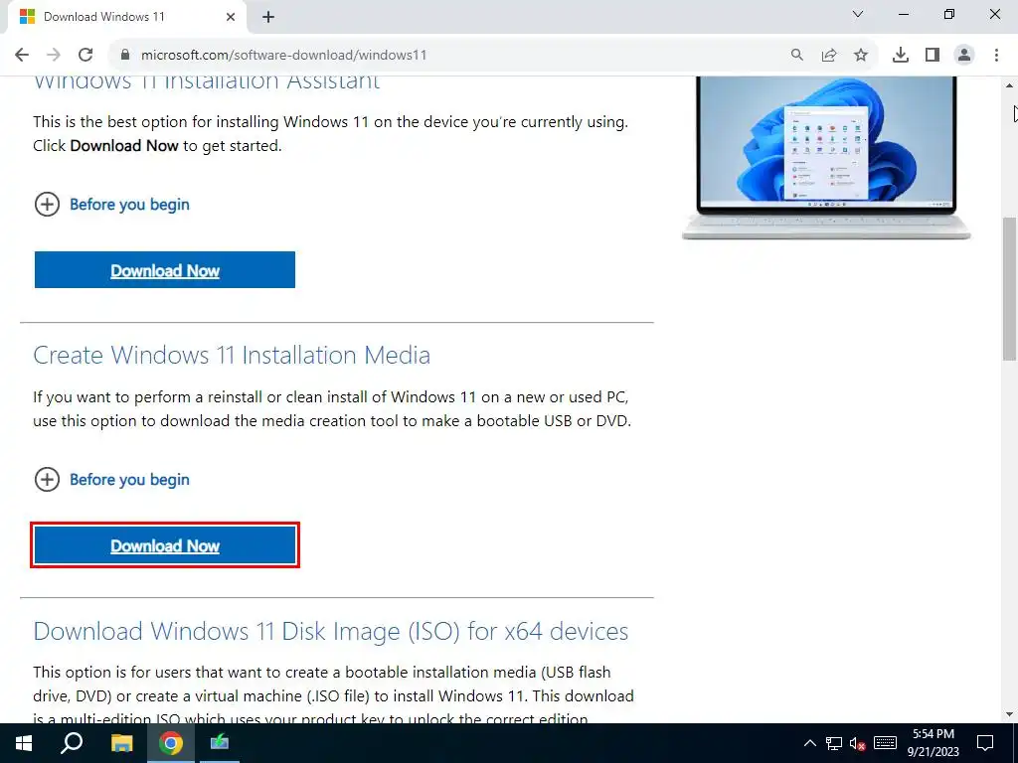Open the network status tray icon
The image size is (1018, 763).
pyautogui.click(x=834, y=743)
